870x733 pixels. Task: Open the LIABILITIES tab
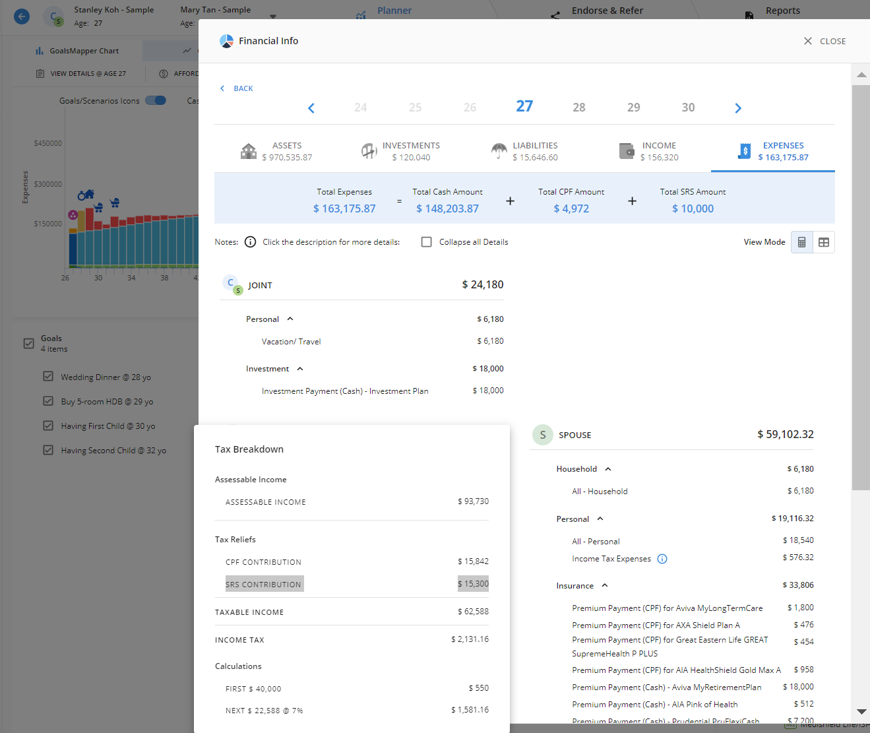[x=524, y=151]
